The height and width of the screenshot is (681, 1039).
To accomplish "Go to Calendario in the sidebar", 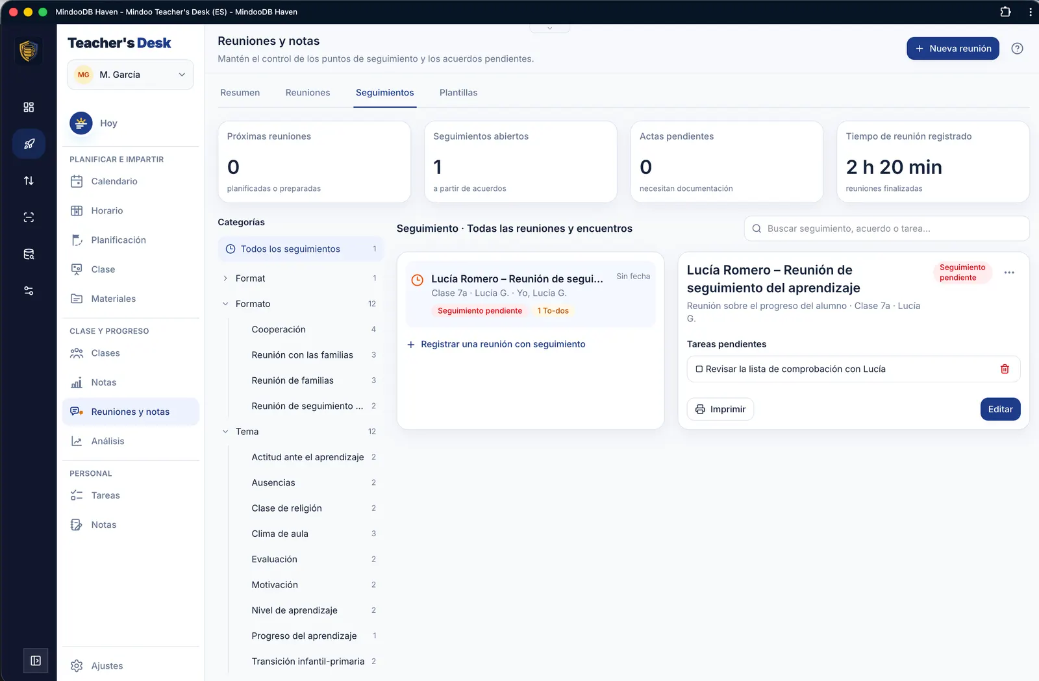I will pyautogui.click(x=131, y=181).
